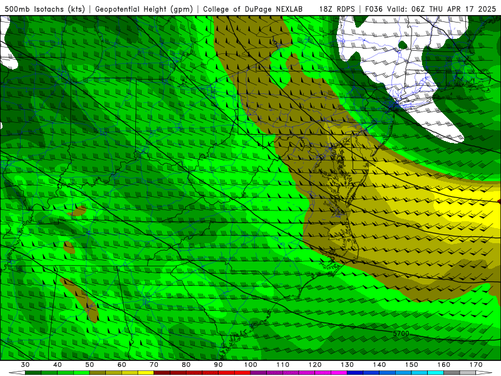
Task: Click the '500mb Isotachs (kts)' title text
Action: 45,9
